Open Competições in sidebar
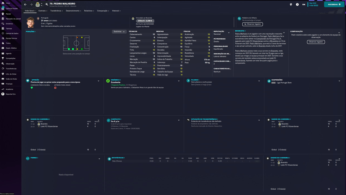Image resolution: width=346 pixels, height=195 pixels. tap(11, 58)
